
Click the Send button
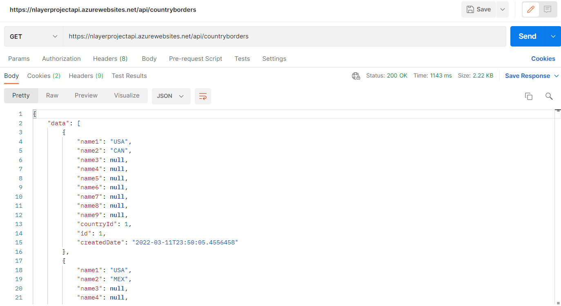(527, 36)
